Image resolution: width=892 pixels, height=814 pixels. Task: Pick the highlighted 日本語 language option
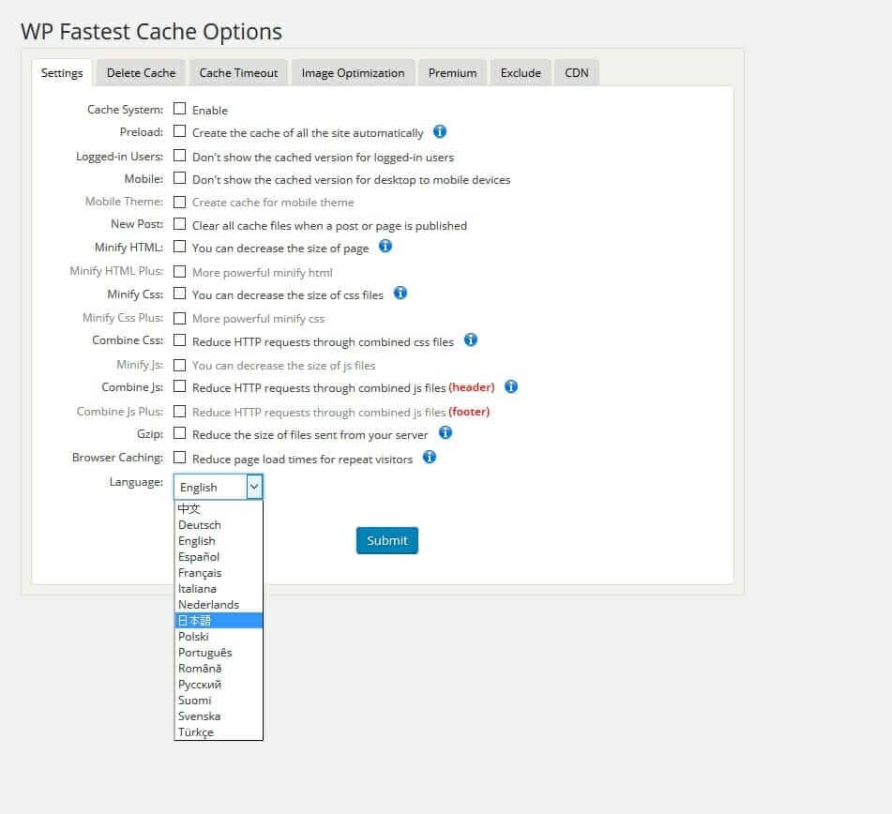pos(219,621)
